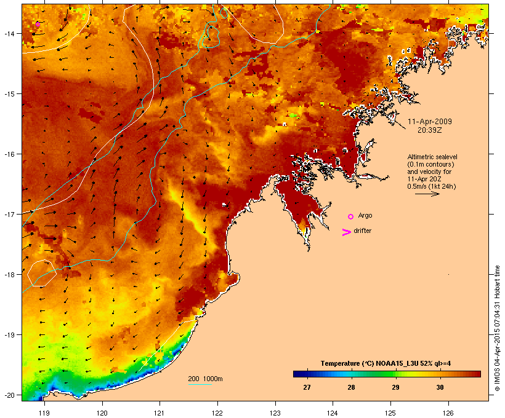Click the latitude axis label -16
This screenshot has width=505, height=418.
click(x=9, y=154)
